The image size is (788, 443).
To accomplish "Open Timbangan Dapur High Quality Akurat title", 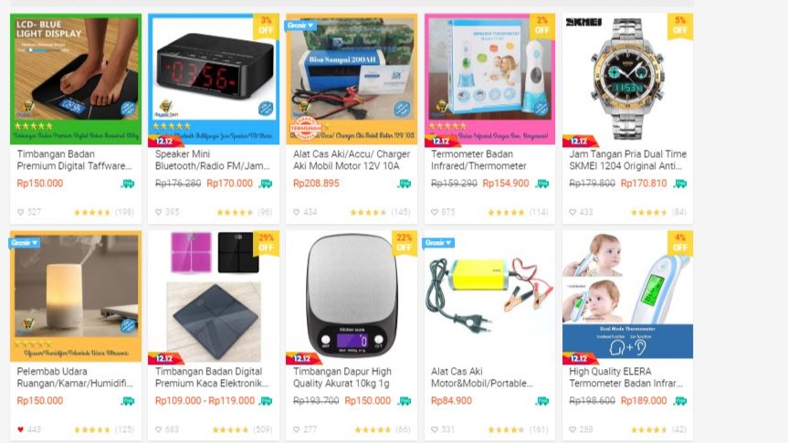I will click(x=342, y=377).
